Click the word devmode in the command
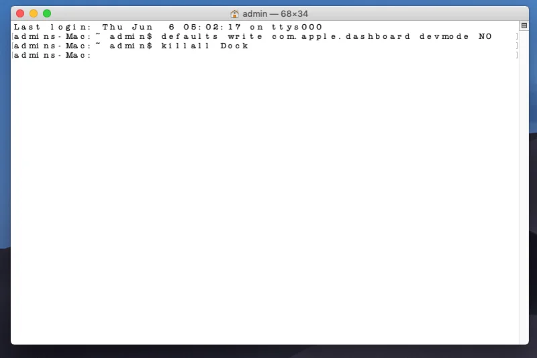Screen dimensions: 537x358 point(444,36)
